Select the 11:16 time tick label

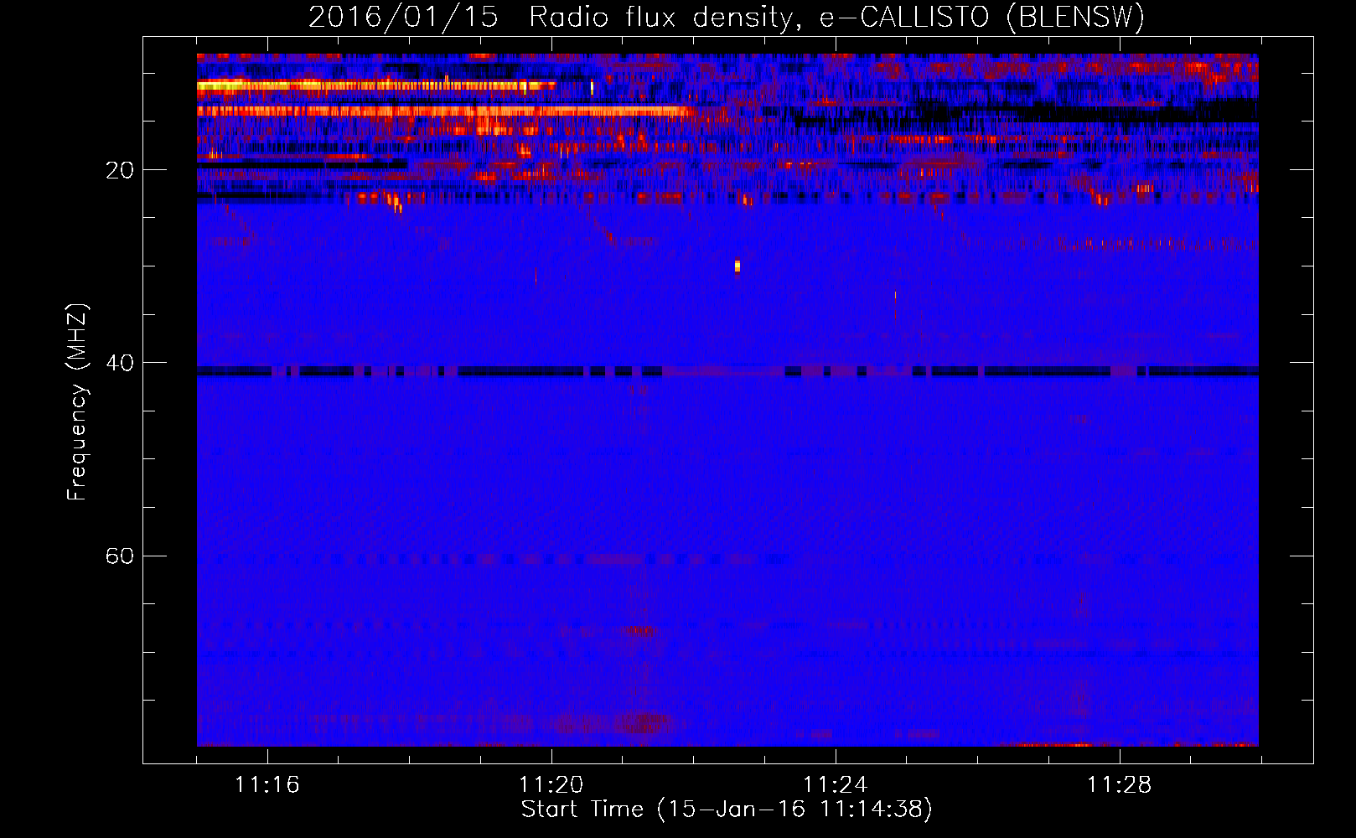[x=267, y=784]
